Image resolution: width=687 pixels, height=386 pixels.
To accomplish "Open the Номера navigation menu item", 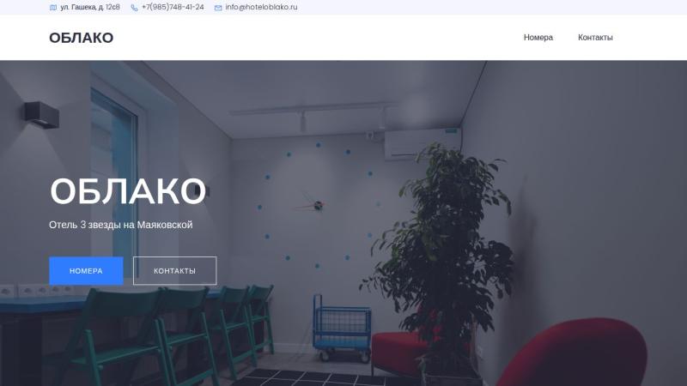I will (538, 38).
